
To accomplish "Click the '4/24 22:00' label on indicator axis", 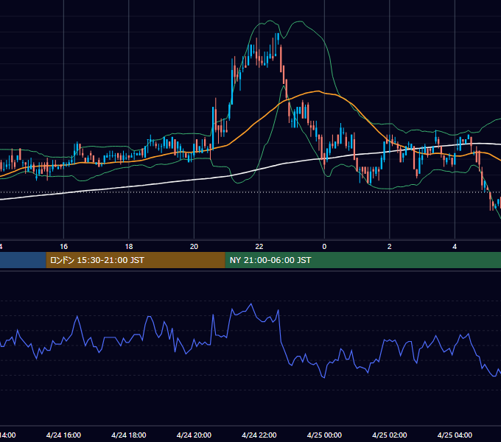I will coord(259,435).
